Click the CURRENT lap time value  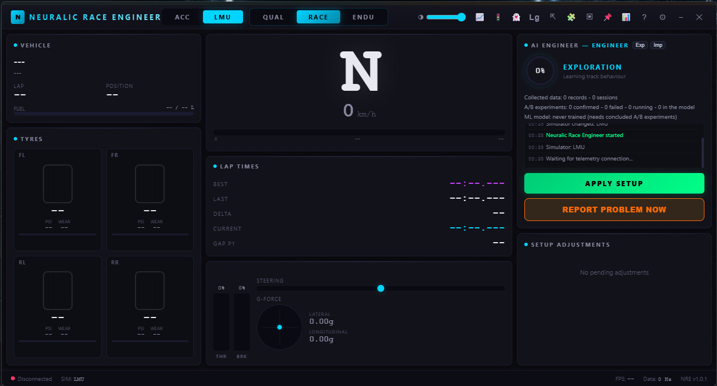(x=477, y=228)
